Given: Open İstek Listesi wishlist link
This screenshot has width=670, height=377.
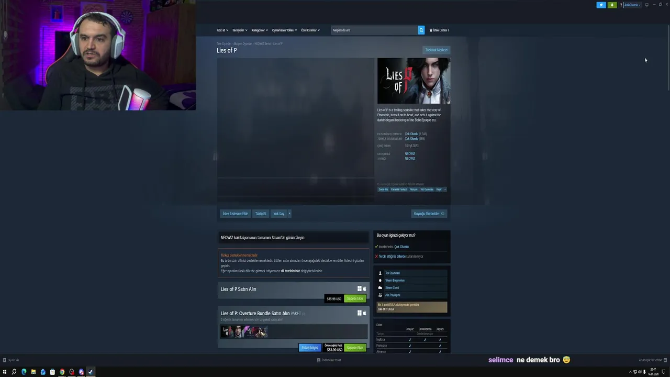Looking at the screenshot, I should (x=439, y=30).
